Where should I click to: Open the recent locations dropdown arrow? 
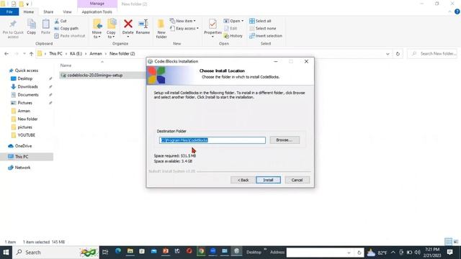[24, 54]
